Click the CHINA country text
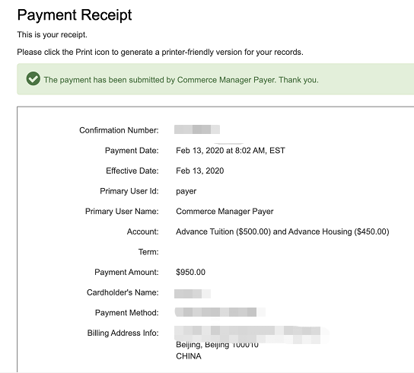 coord(189,356)
